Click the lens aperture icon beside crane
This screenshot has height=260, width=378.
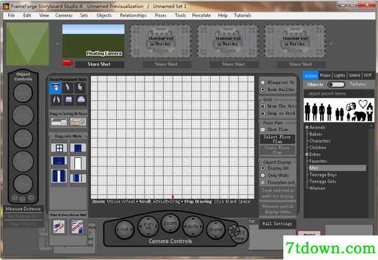(x=233, y=231)
